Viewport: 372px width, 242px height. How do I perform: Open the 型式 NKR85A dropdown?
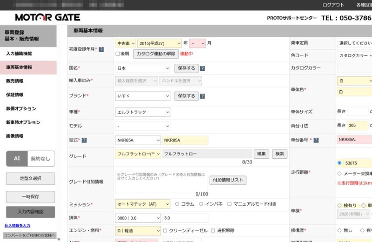tap(138, 141)
